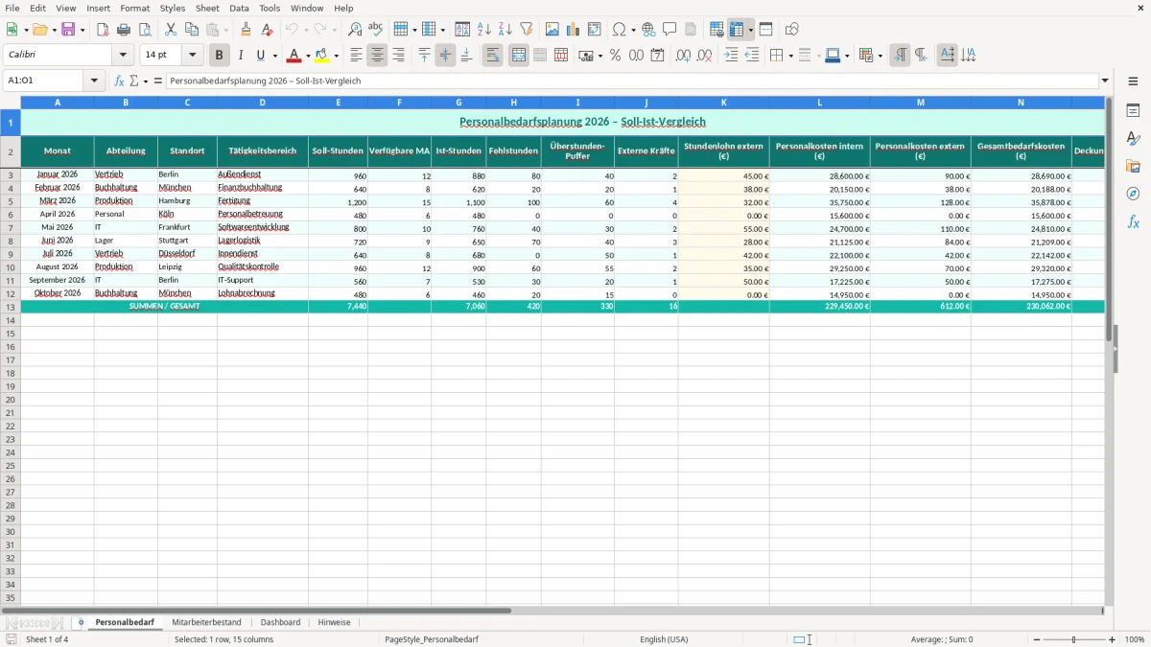This screenshot has width=1151, height=647.
Task: Toggle Italic formatting
Action: [241, 56]
